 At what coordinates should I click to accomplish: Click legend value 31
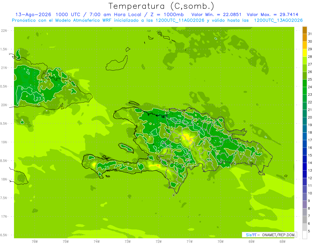(x=310, y=34)
